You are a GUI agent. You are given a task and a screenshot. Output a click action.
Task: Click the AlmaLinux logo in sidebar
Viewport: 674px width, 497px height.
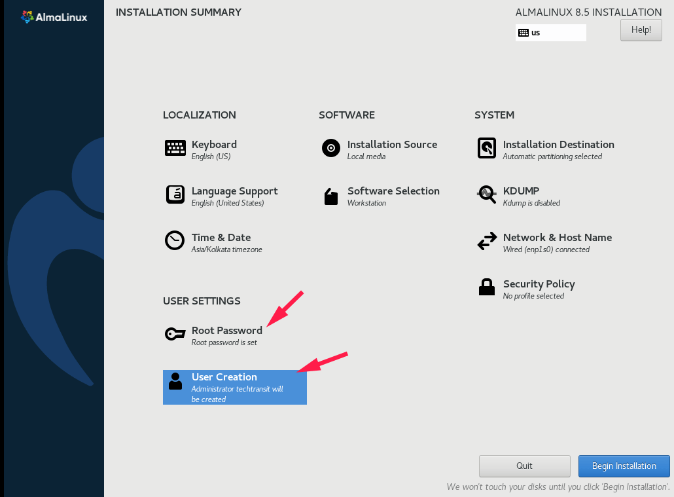[54, 17]
